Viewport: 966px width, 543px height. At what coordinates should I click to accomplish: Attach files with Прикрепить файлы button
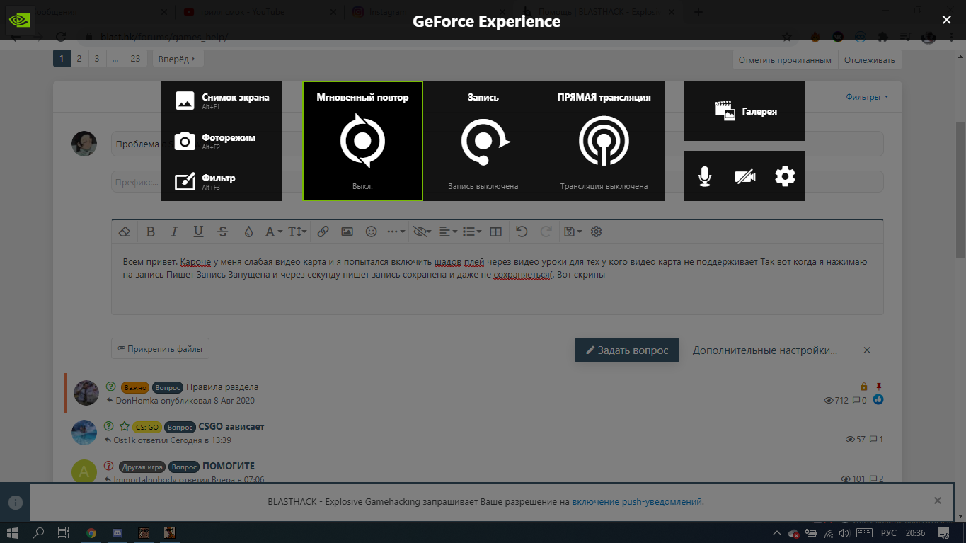pos(161,348)
